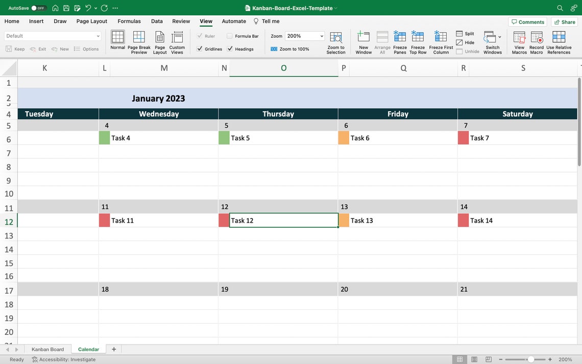Click the Task 11 cell
The width and height of the screenshot is (582, 364).
(164, 221)
